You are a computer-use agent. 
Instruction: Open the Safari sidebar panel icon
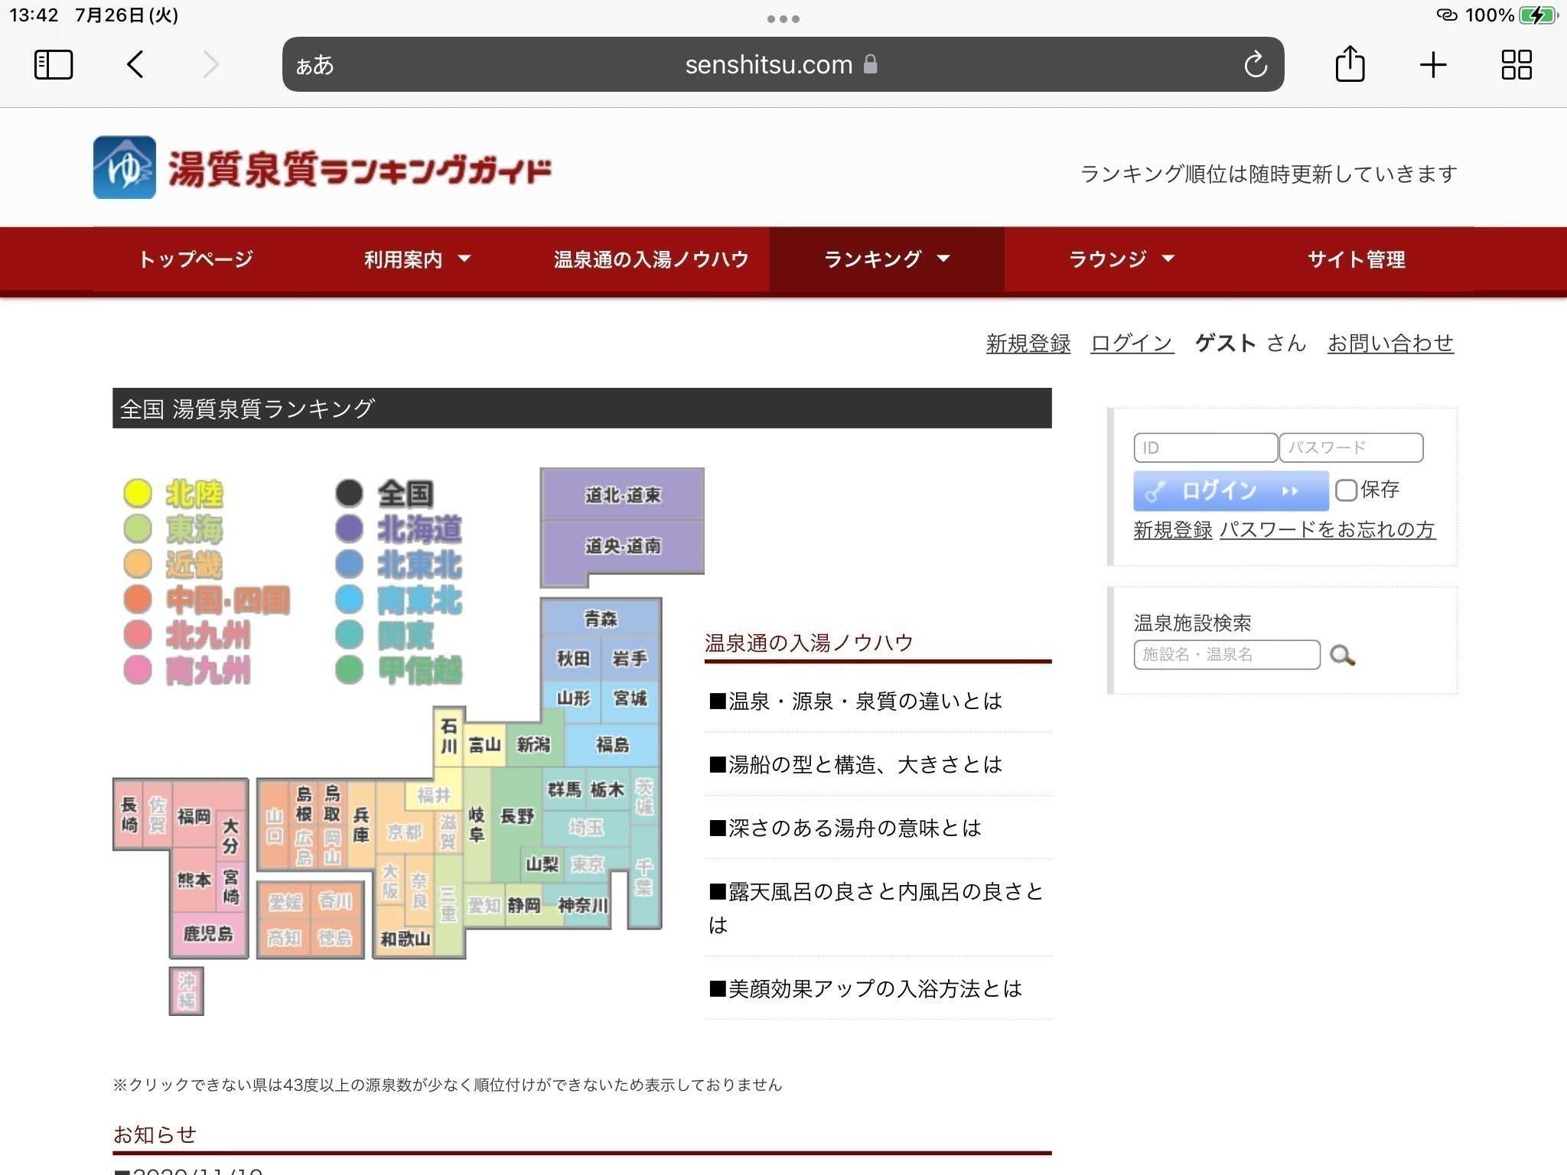54,64
